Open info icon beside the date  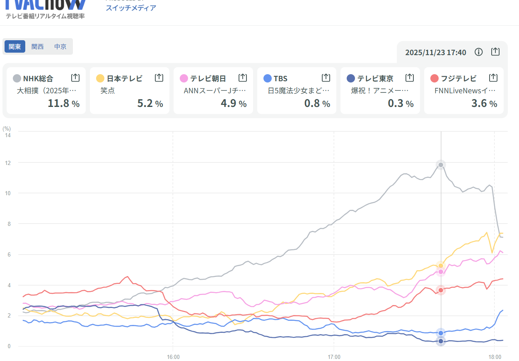[x=479, y=52]
